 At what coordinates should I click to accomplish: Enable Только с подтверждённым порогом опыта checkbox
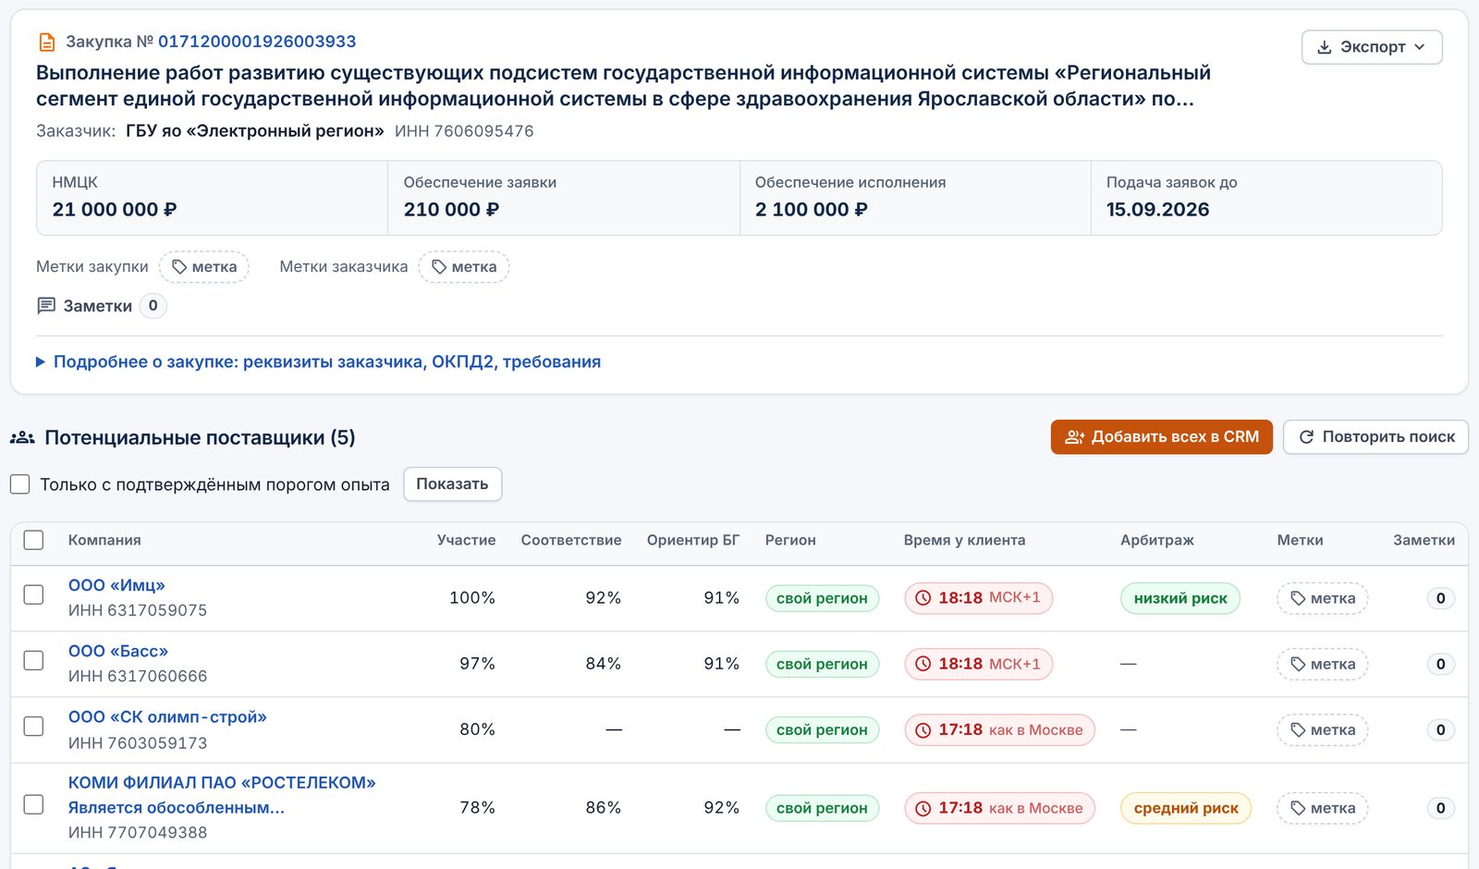coord(20,484)
